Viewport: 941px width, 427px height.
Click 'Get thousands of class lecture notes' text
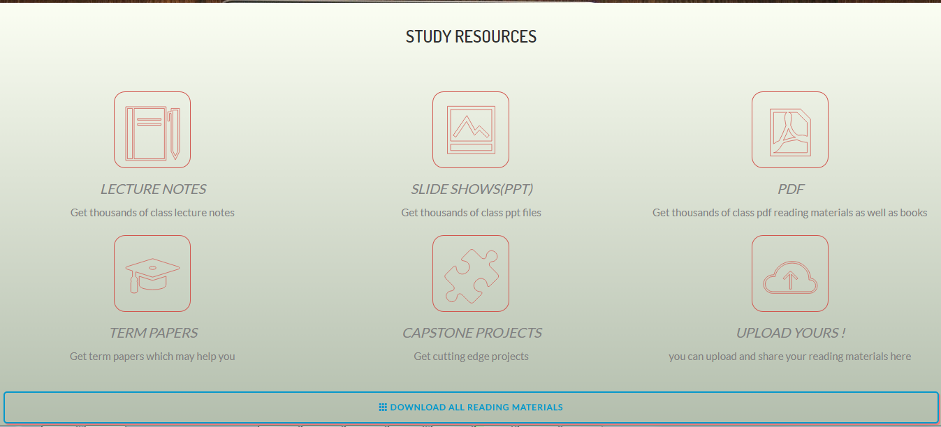(152, 213)
